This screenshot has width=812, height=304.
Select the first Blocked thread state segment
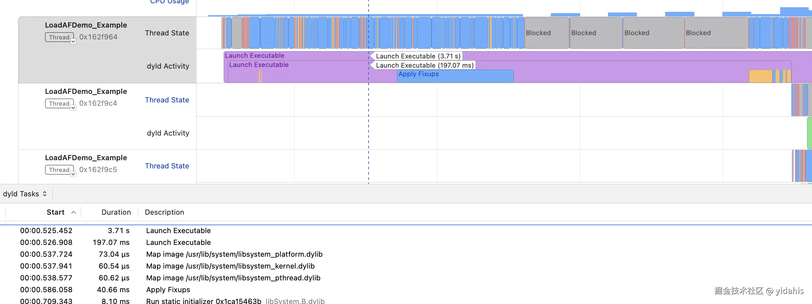546,33
